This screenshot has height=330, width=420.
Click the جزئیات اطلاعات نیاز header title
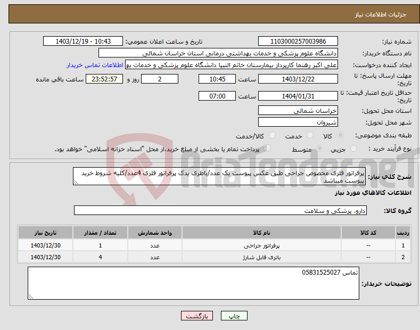(381, 14)
